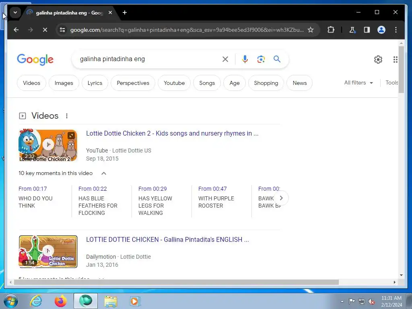Jump to key moment From 00:22
This screenshot has height=309, width=412.
click(x=93, y=189)
